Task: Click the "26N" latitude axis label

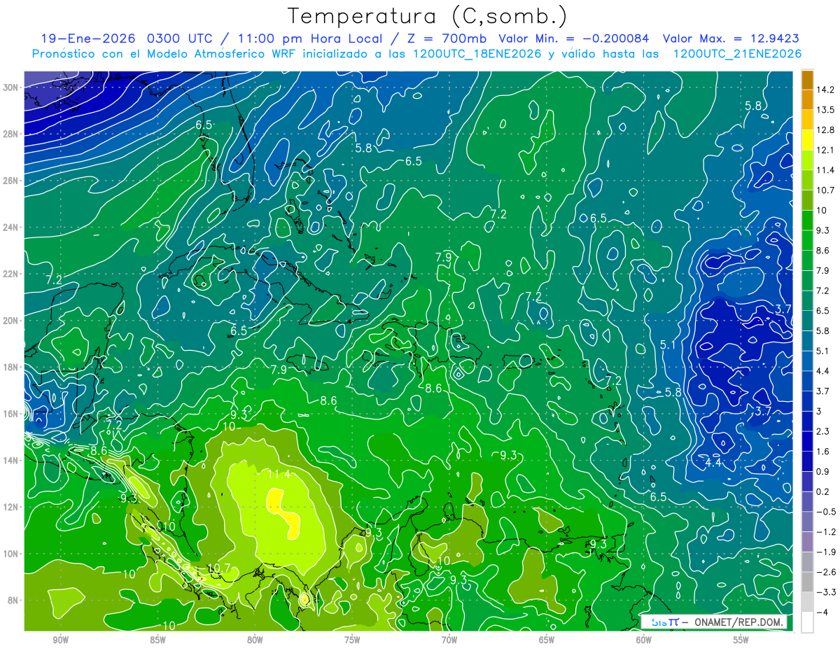Action: 11,181
